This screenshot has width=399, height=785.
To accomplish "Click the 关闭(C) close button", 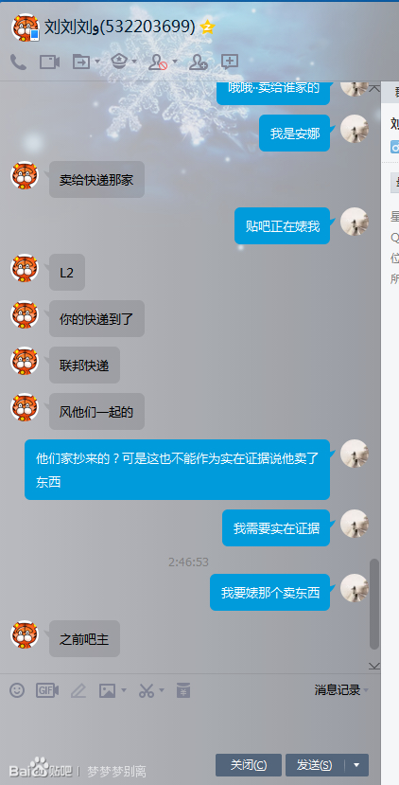I will click(249, 765).
